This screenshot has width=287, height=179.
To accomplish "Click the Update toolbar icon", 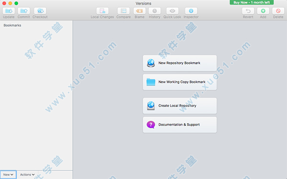I will pos(9,11).
